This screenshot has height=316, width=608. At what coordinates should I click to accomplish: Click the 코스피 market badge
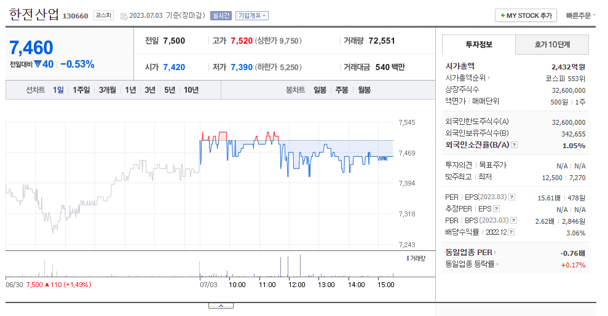pyautogui.click(x=103, y=15)
